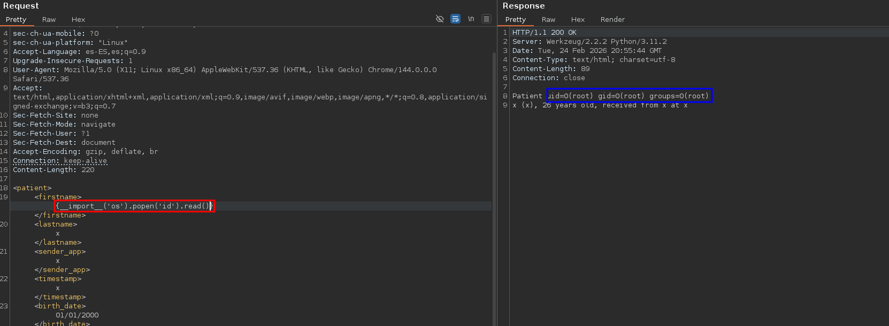Click the sec-ch-ua-mobile: ?0 header
The height and width of the screenshot is (326, 889).
tap(56, 34)
